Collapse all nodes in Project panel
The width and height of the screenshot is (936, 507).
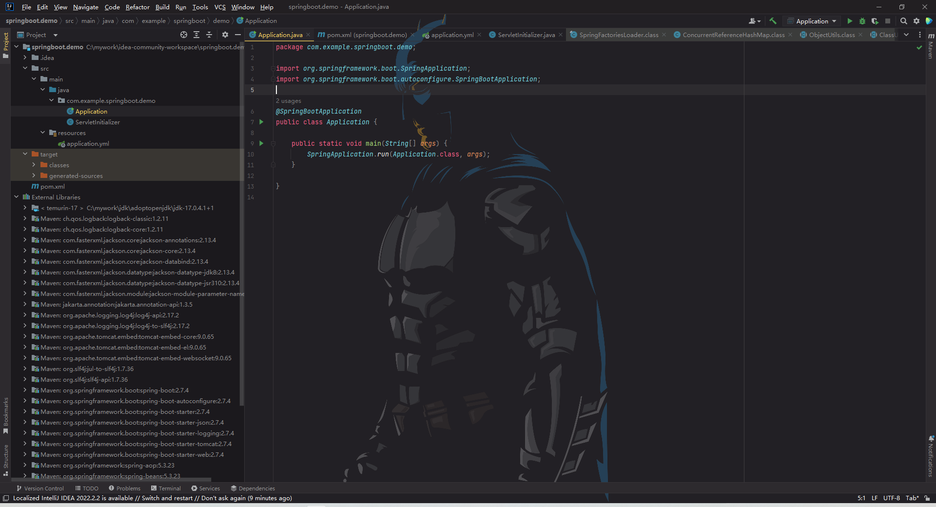point(209,35)
